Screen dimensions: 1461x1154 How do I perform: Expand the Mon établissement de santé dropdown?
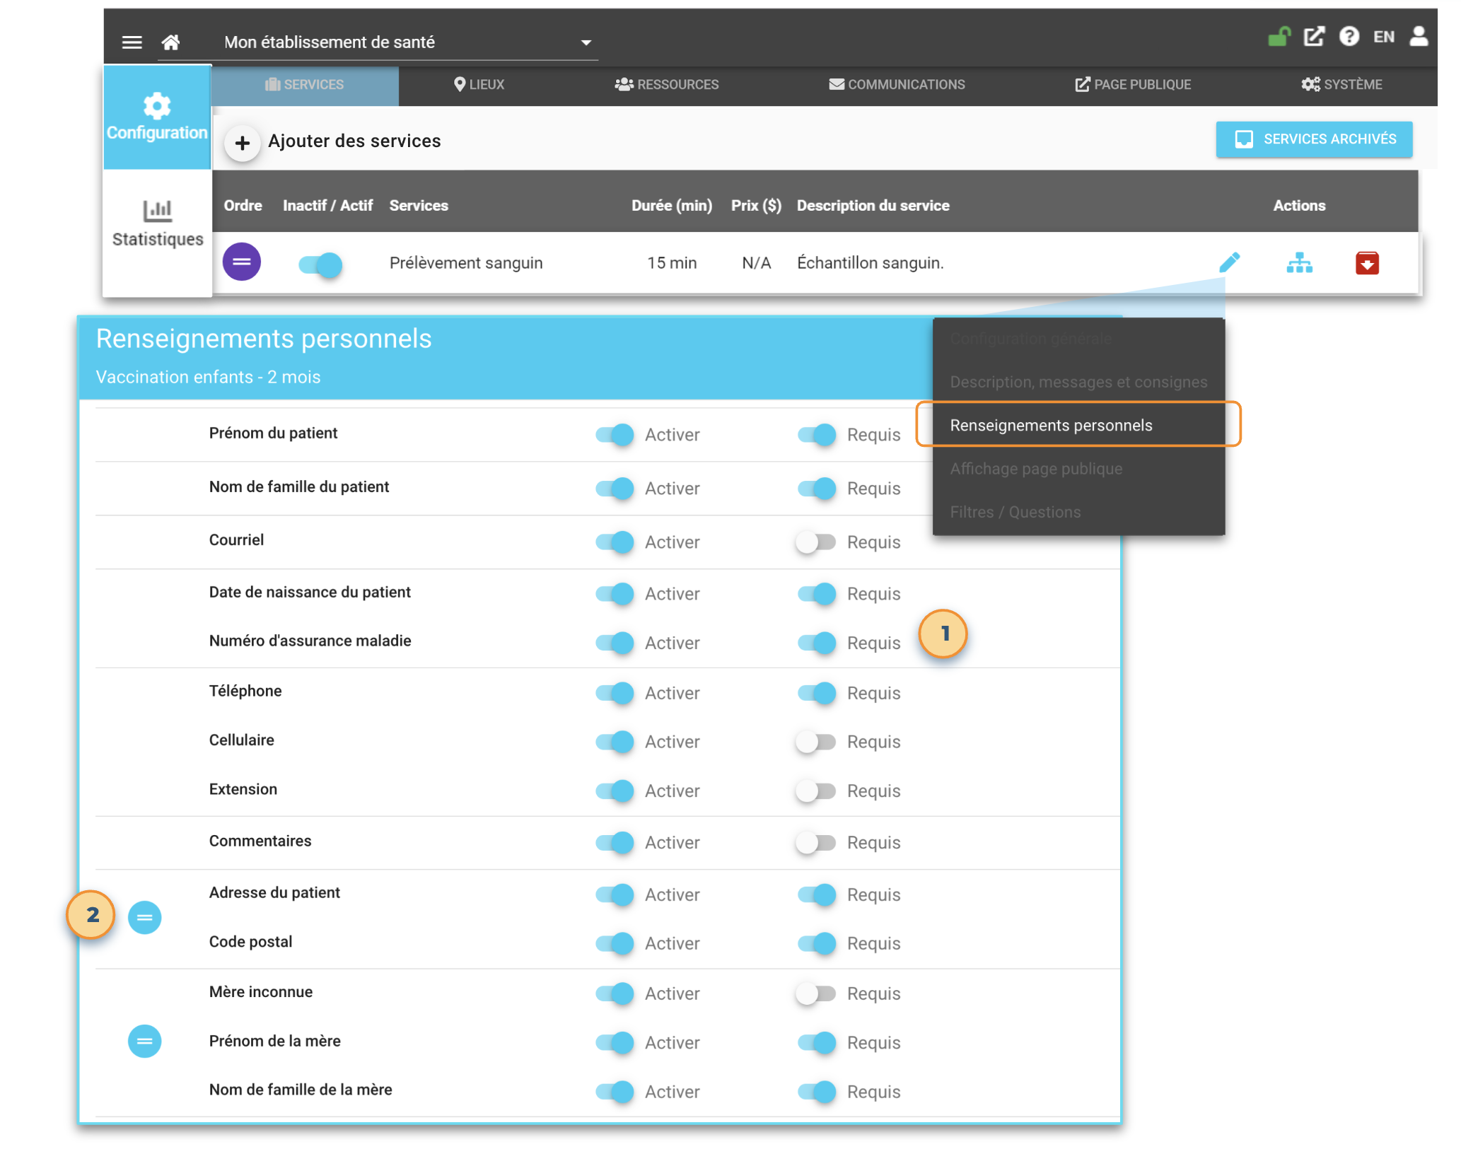click(586, 43)
